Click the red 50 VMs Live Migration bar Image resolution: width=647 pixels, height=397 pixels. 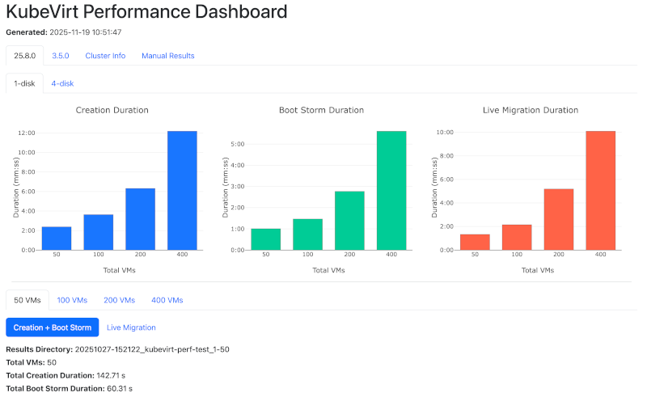[475, 242]
